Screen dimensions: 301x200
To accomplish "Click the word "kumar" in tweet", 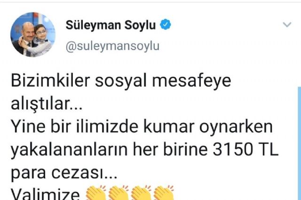I will click(169, 126).
